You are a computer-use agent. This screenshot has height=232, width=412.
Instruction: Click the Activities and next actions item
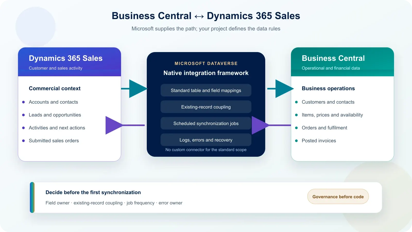tap(57, 128)
